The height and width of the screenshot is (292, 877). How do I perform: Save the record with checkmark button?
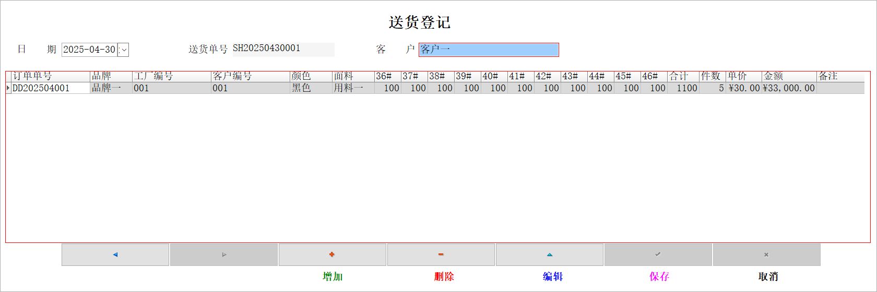pos(658,255)
